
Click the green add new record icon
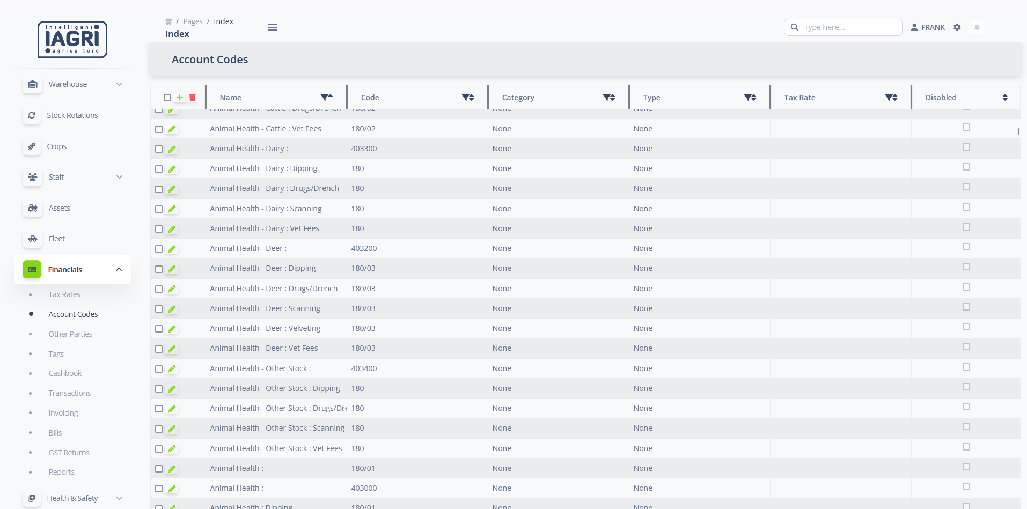tap(180, 98)
